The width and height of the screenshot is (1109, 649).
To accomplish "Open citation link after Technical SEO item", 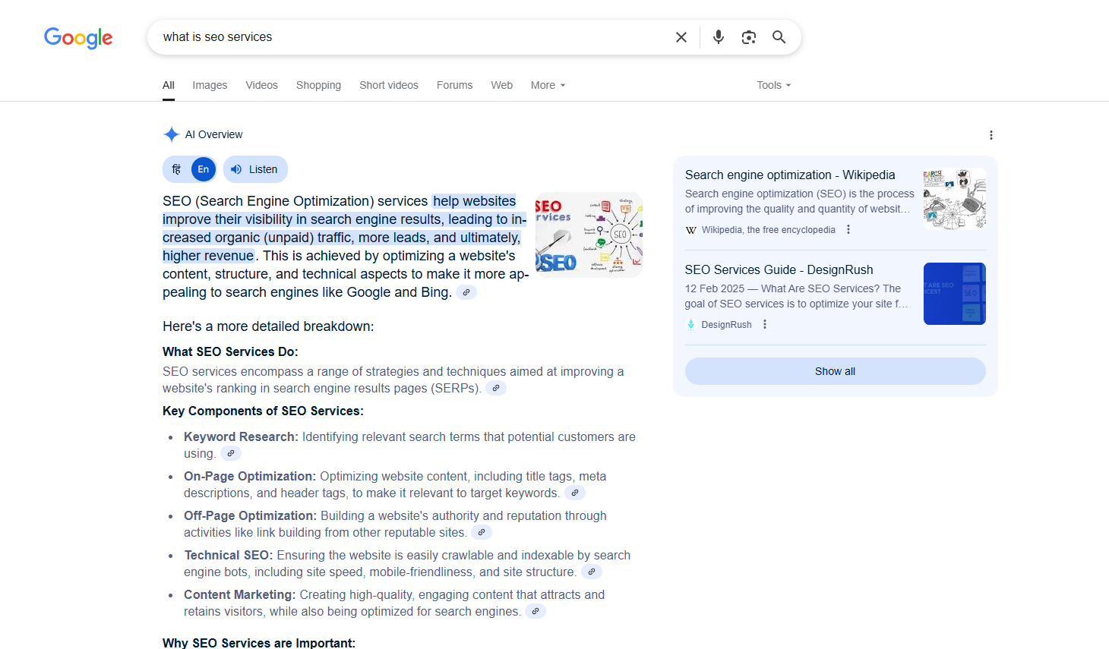I will [x=592, y=572].
